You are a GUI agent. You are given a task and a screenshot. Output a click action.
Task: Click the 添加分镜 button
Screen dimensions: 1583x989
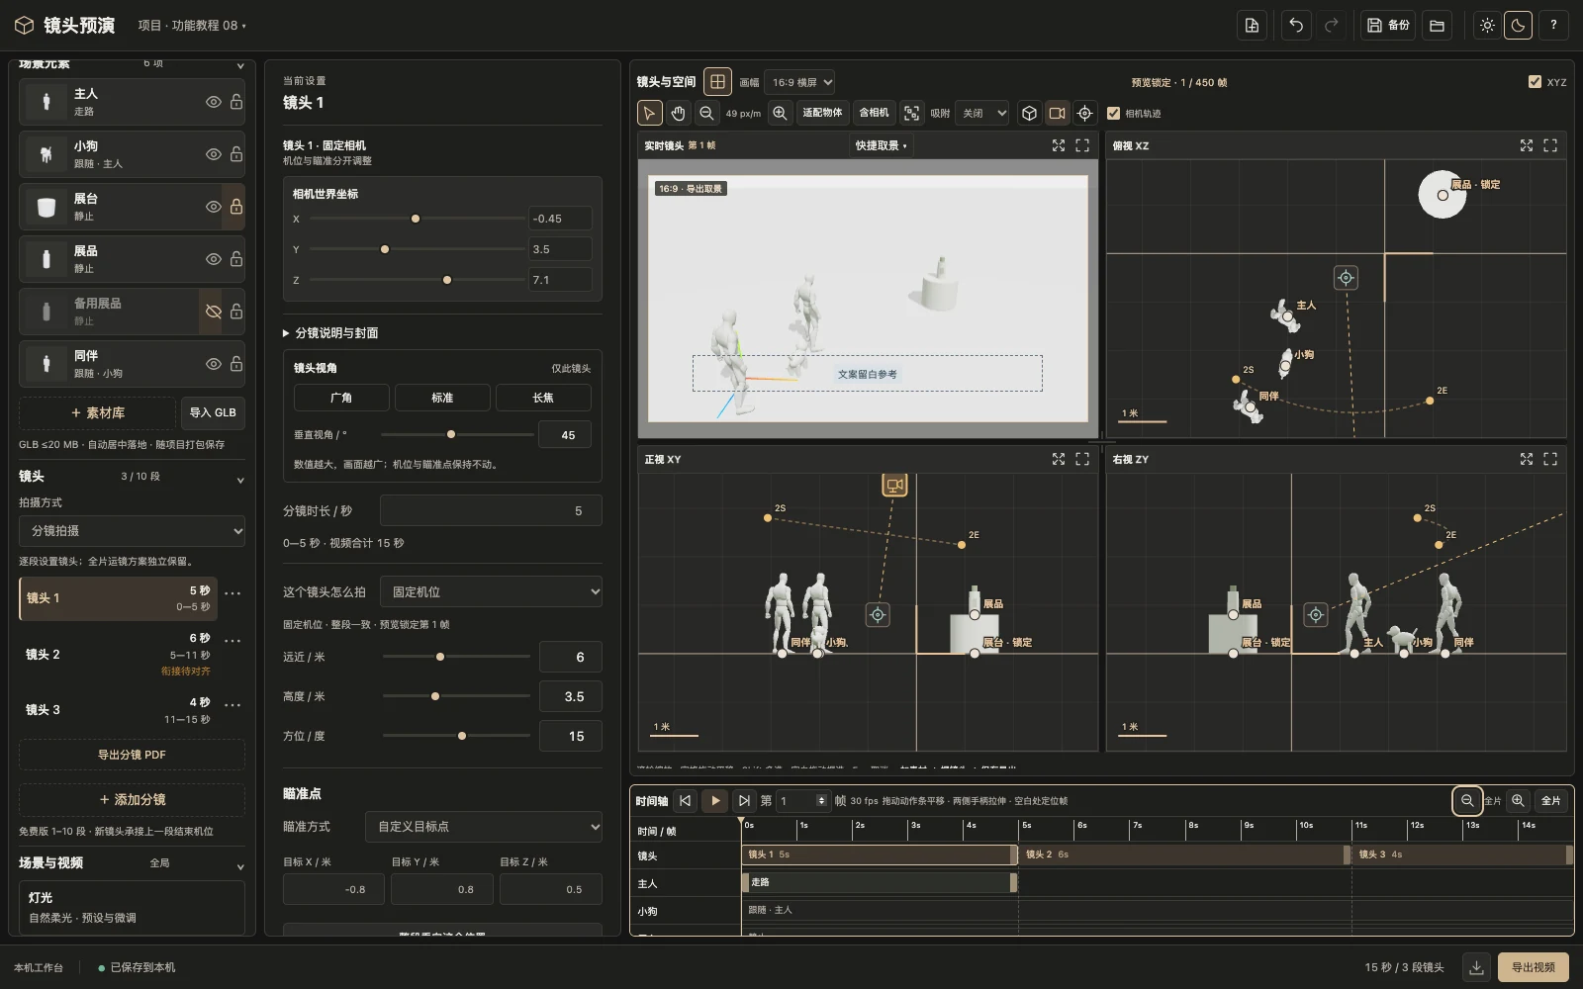tap(132, 799)
